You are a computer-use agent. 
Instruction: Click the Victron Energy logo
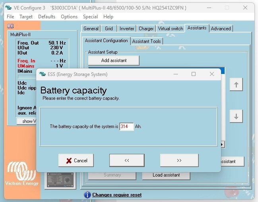21,174
